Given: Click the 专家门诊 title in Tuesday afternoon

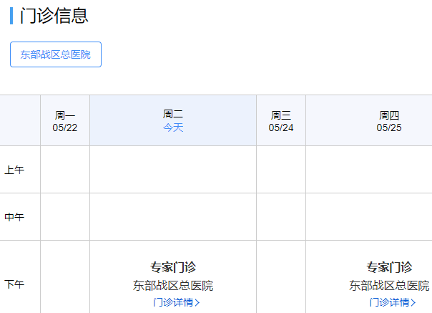Looking at the screenshot, I should click(x=173, y=267).
